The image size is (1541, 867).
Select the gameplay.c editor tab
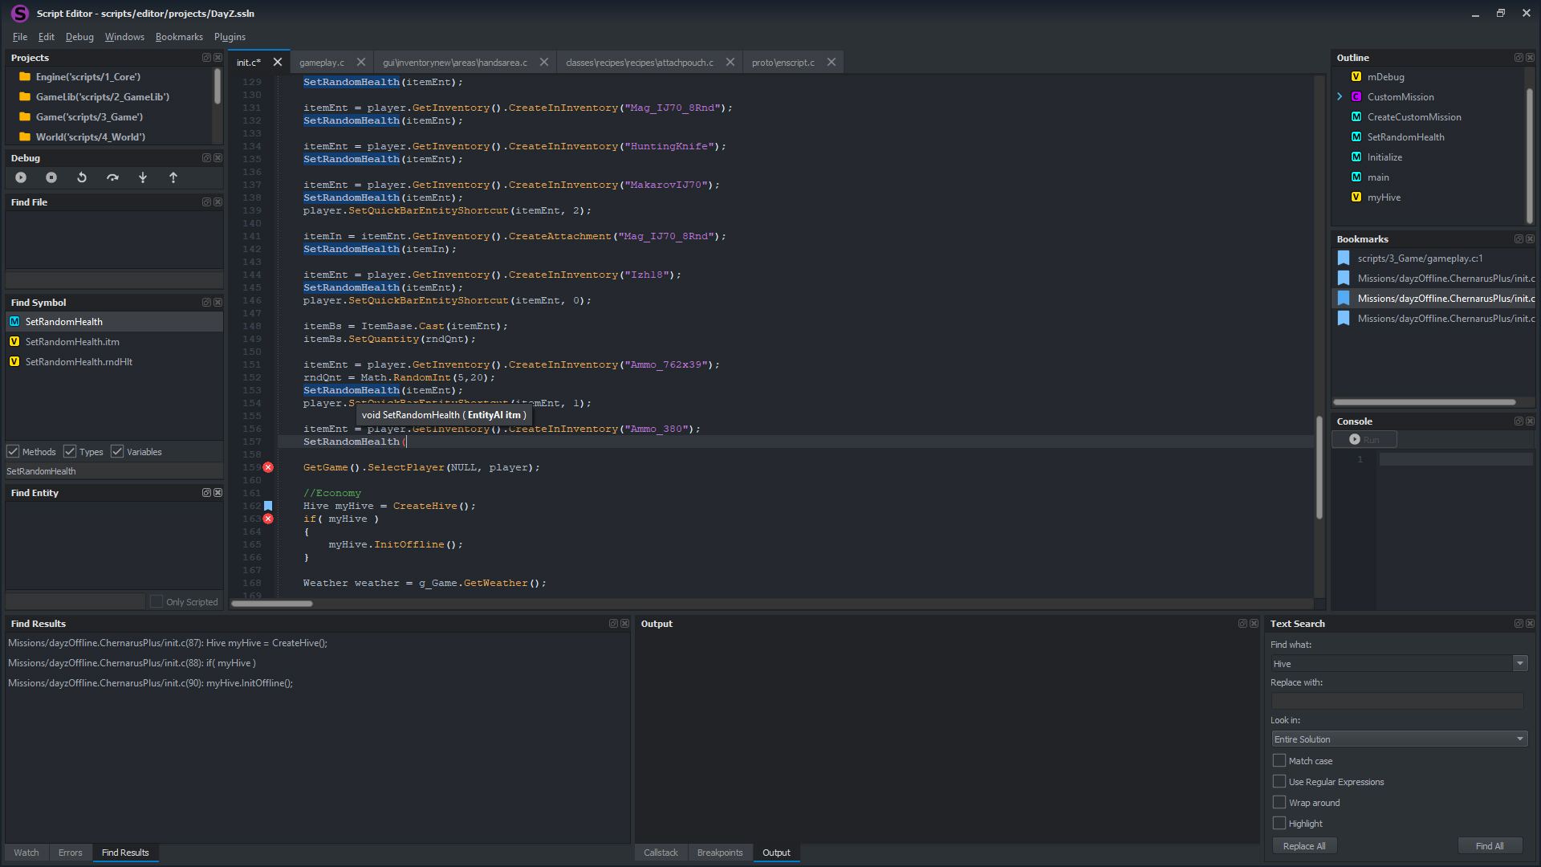[x=321, y=61]
